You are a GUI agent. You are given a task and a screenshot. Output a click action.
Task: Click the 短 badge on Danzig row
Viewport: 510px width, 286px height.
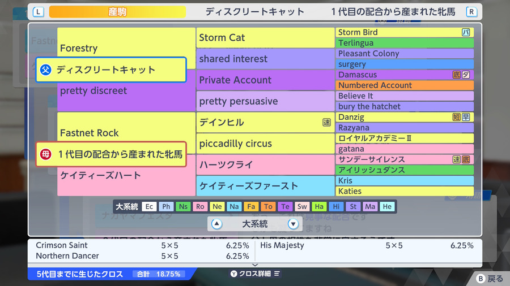pyautogui.click(x=457, y=117)
